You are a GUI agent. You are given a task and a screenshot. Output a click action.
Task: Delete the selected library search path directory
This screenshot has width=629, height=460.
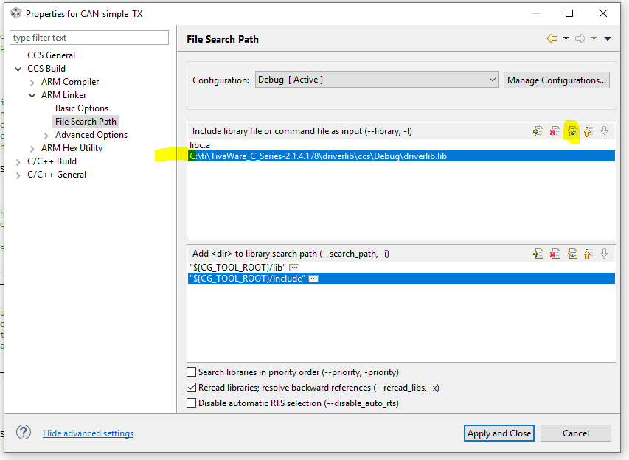[x=555, y=254]
